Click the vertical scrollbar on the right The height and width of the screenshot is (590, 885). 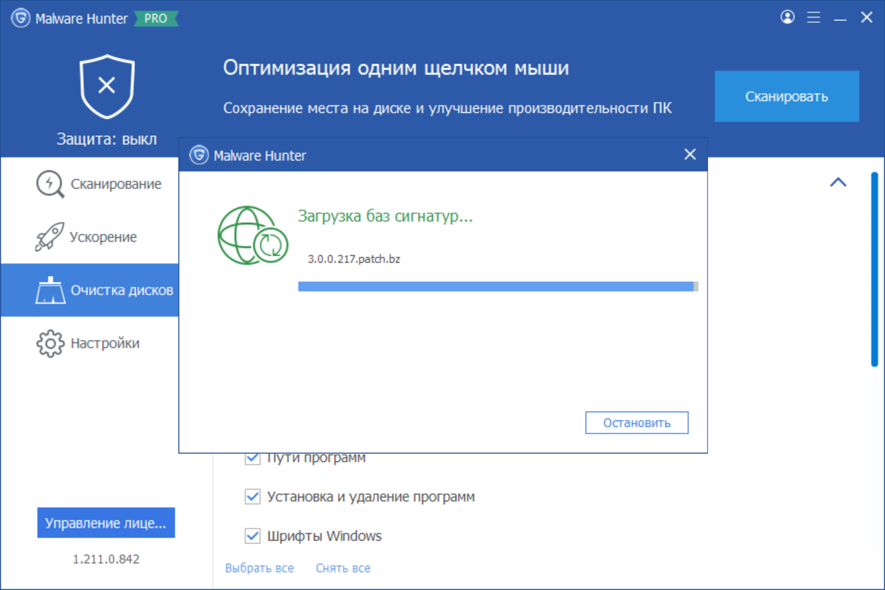[874, 269]
